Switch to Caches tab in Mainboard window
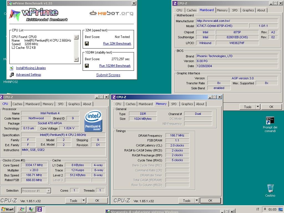 191,10
